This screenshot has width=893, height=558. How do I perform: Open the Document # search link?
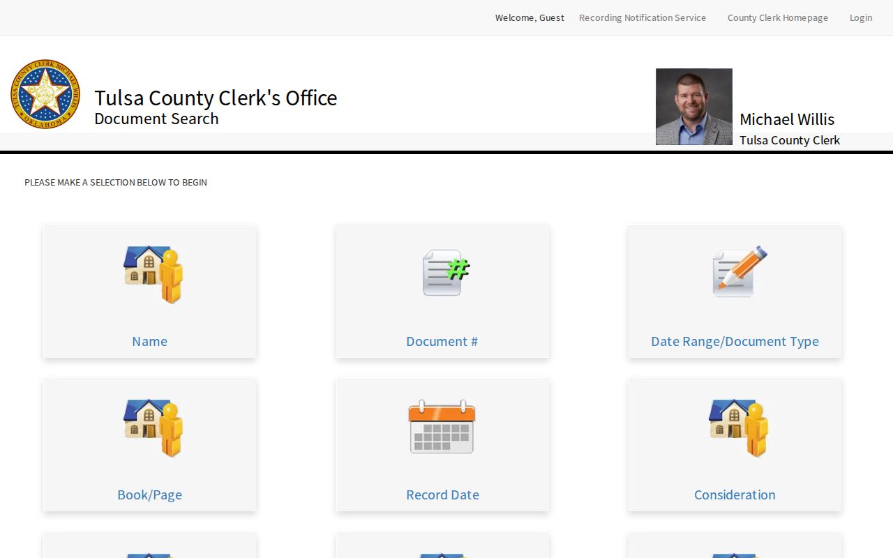click(x=442, y=341)
